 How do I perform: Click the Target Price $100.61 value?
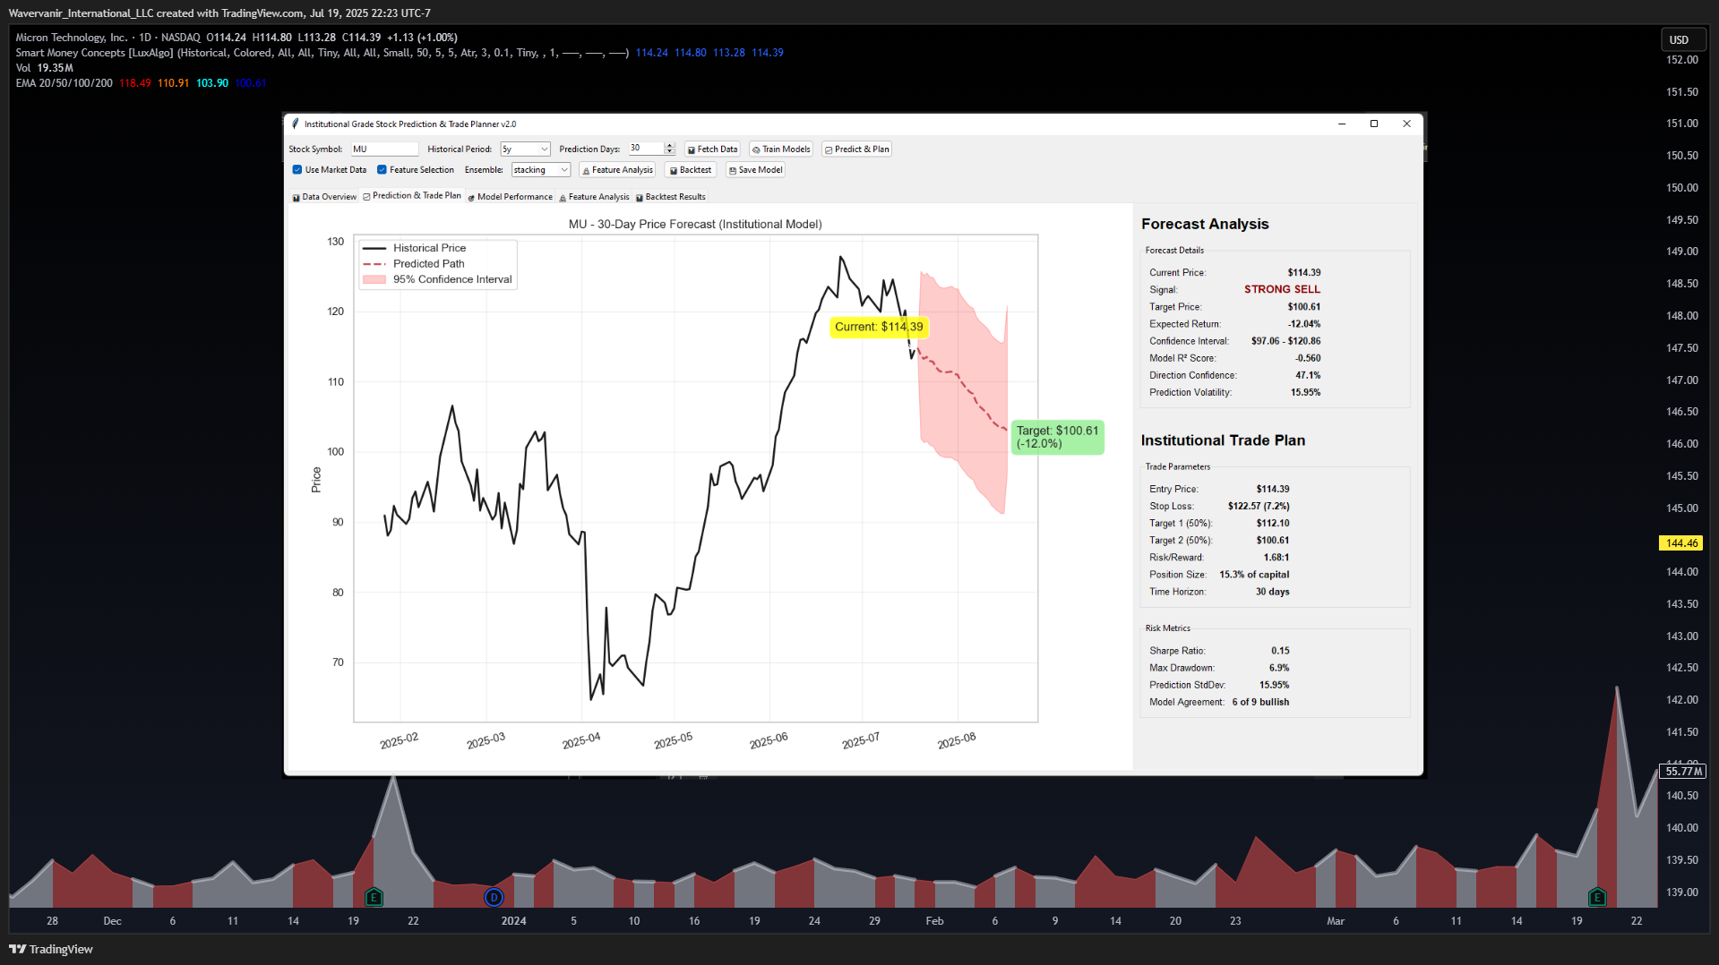1303,306
